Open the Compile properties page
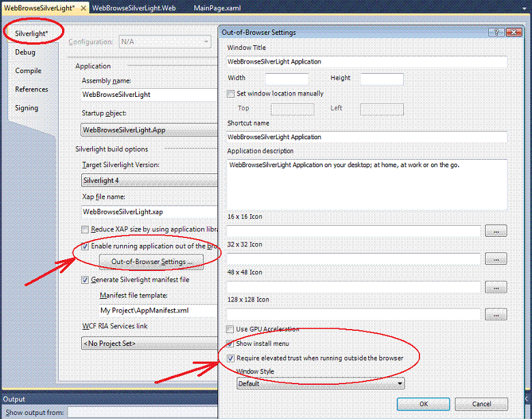 28,70
